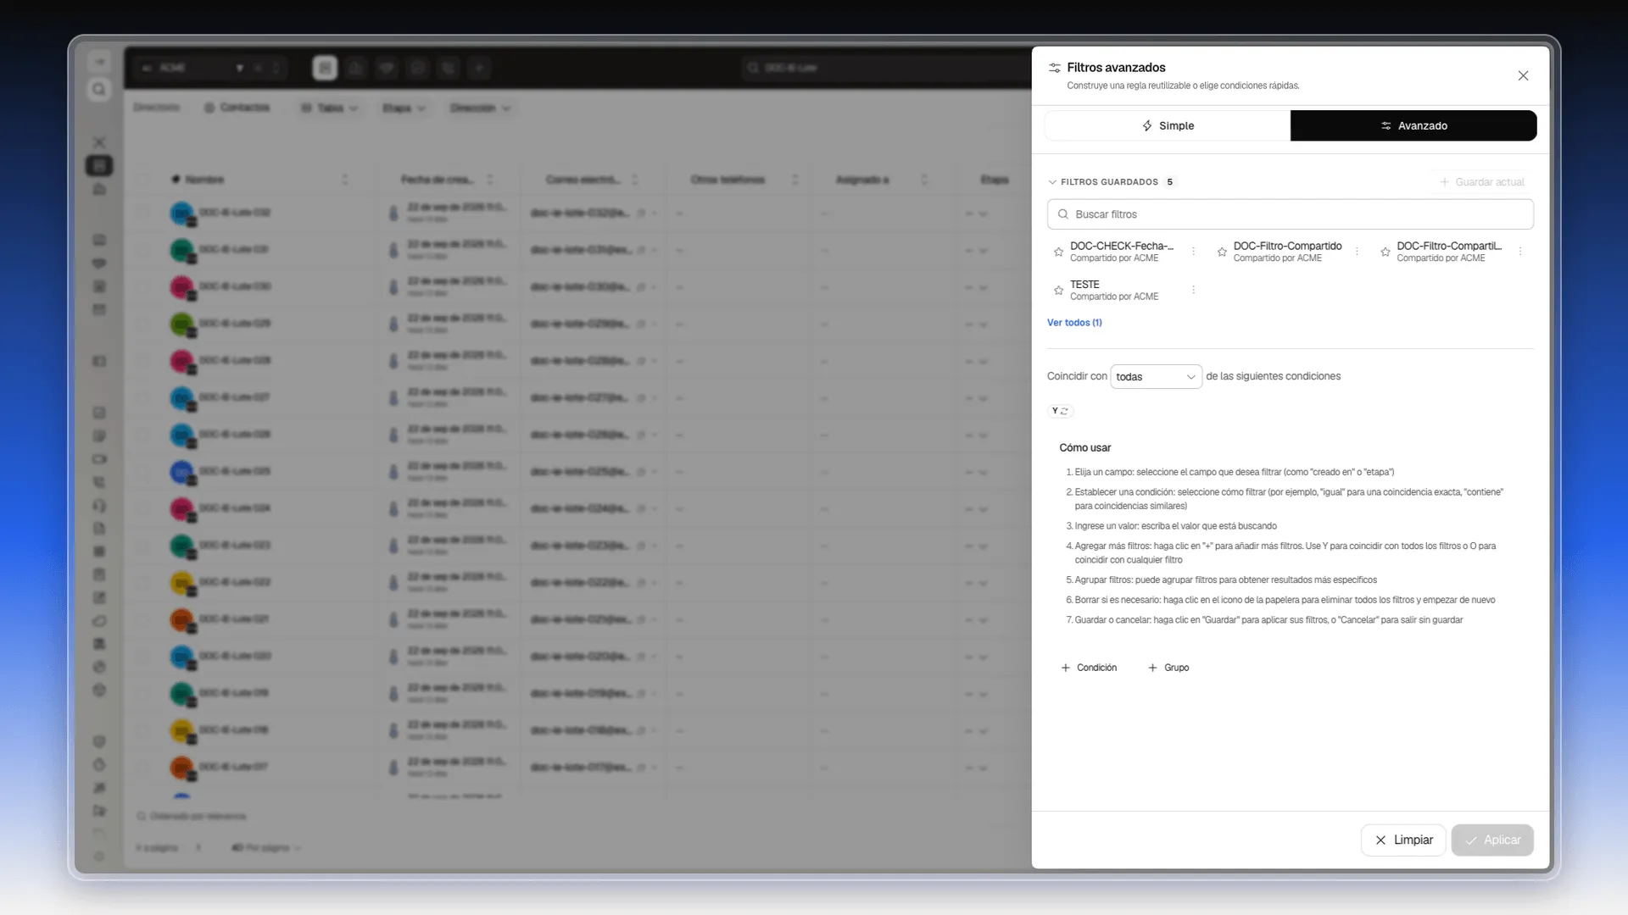Viewport: 1628px width, 915px height.
Task: Open the 'todas' match dropdown
Action: [1156, 377]
